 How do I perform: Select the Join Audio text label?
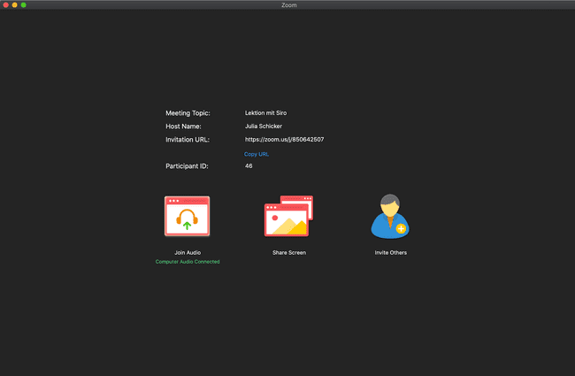coord(187,253)
